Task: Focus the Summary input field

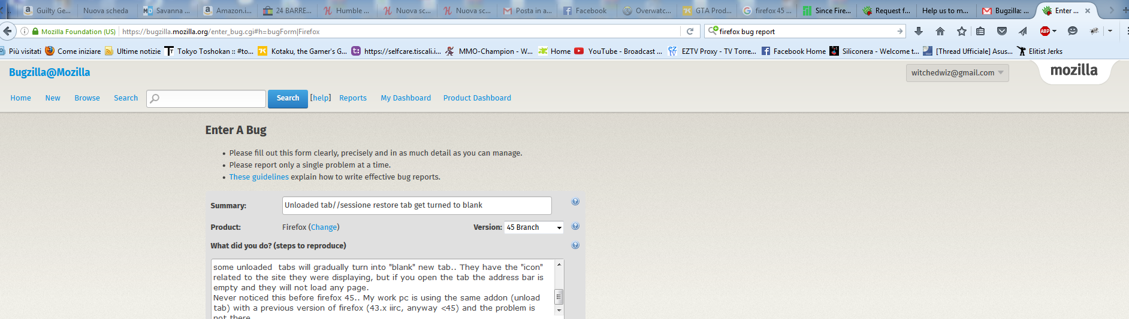Action: [416, 205]
